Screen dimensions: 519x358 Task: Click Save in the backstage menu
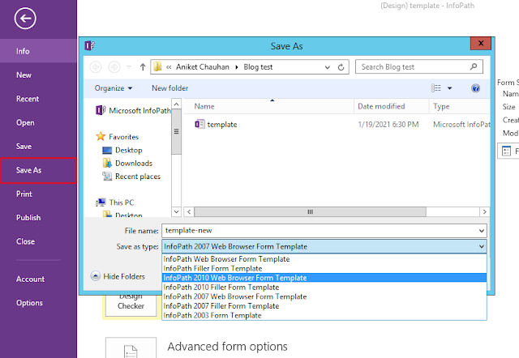click(x=38, y=147)
